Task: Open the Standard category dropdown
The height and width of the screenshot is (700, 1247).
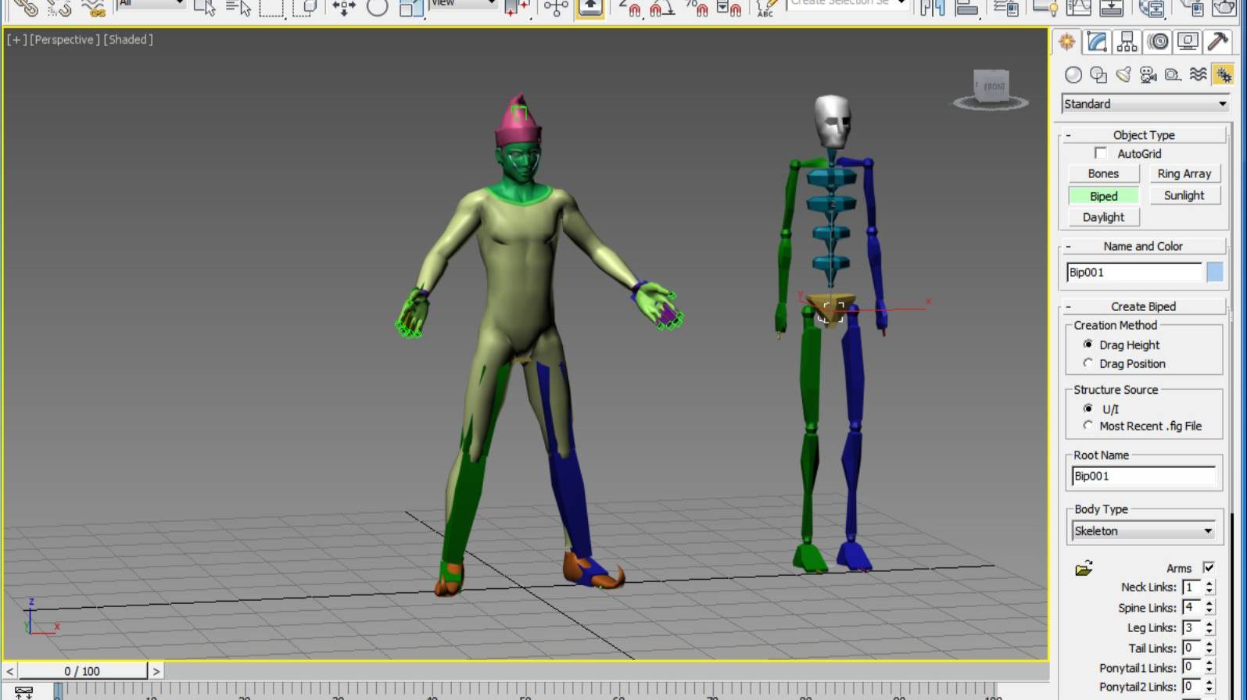Action: [x=1145, y=104]
